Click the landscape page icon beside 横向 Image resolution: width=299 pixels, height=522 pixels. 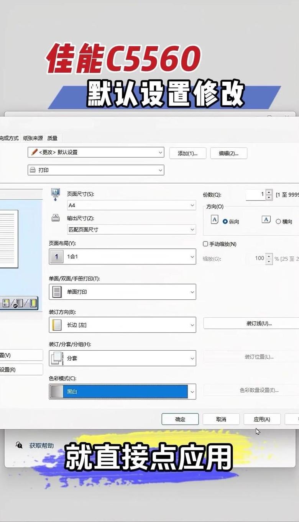(x=266, y=220)
